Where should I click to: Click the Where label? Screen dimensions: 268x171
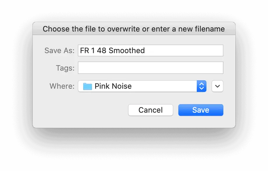click(x=62, y=86)
